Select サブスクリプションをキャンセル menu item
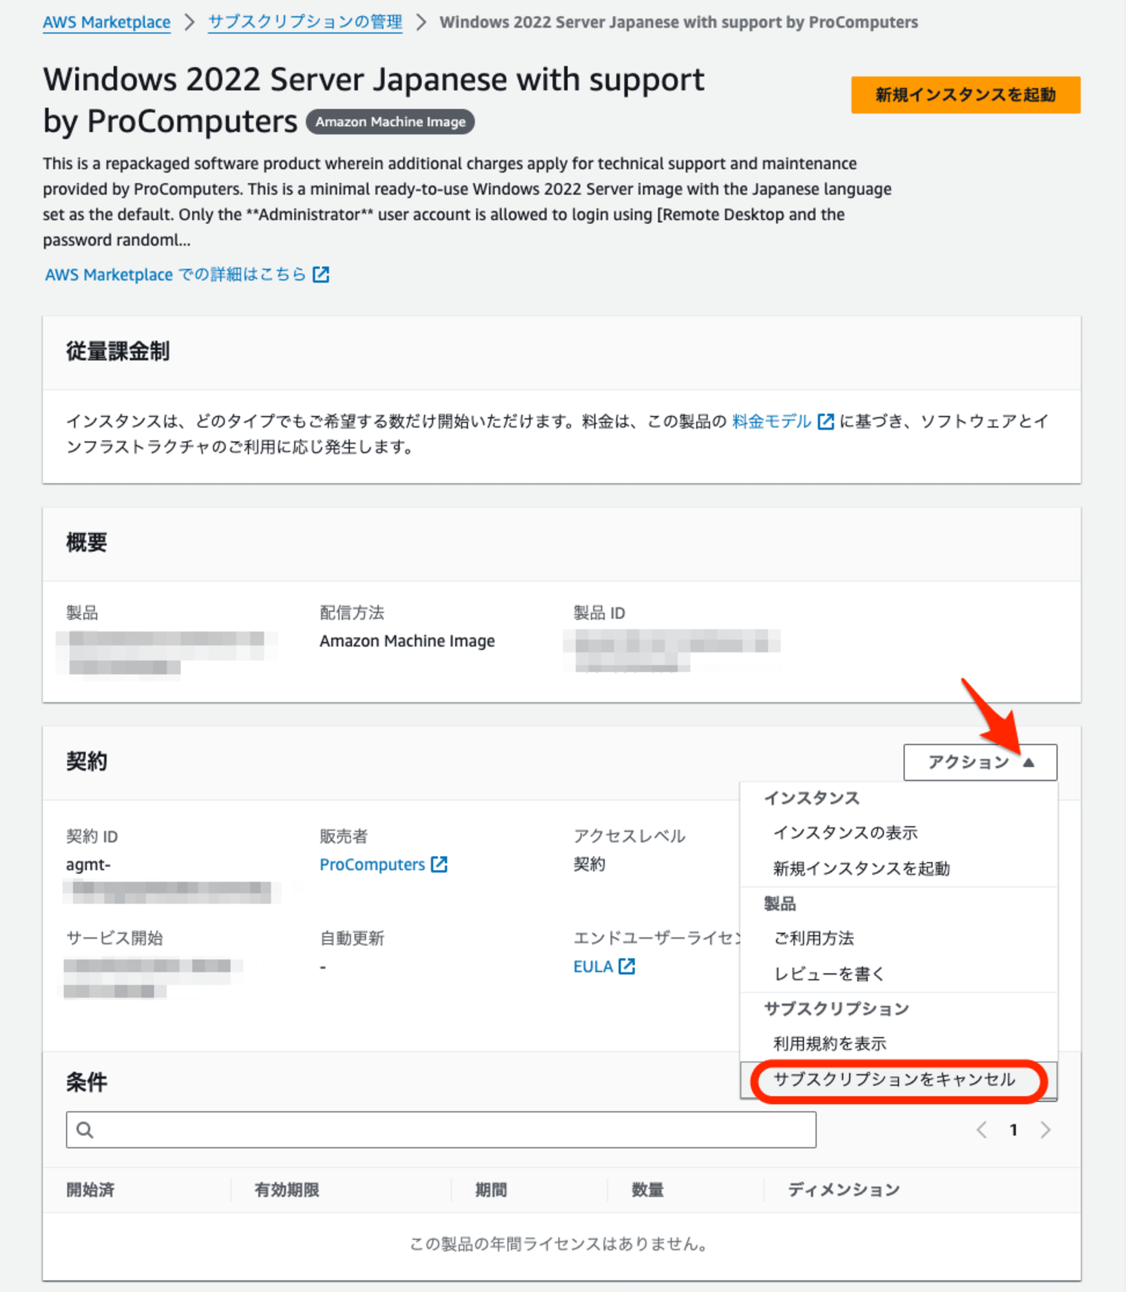Screen dimensions: 1126x1292 [x=899, y=1079]
